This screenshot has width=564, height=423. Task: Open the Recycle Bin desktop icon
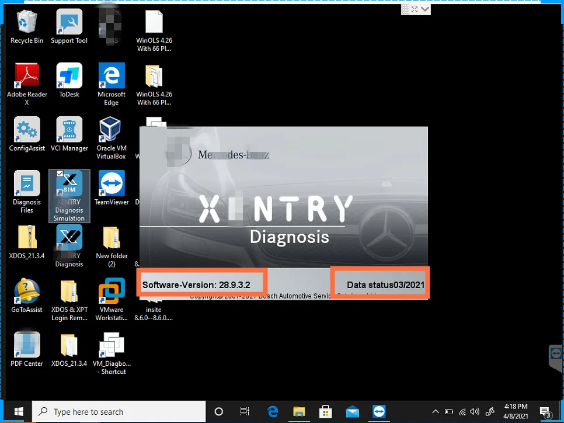27,27
